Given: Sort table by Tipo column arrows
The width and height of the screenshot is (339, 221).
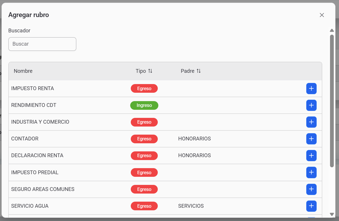Looking at the screenshot, I should coord(150,71).
